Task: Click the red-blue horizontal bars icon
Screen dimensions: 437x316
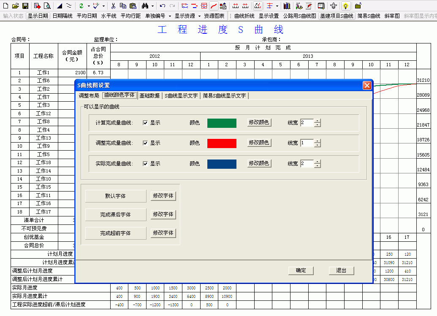Action: pos(194,5)
